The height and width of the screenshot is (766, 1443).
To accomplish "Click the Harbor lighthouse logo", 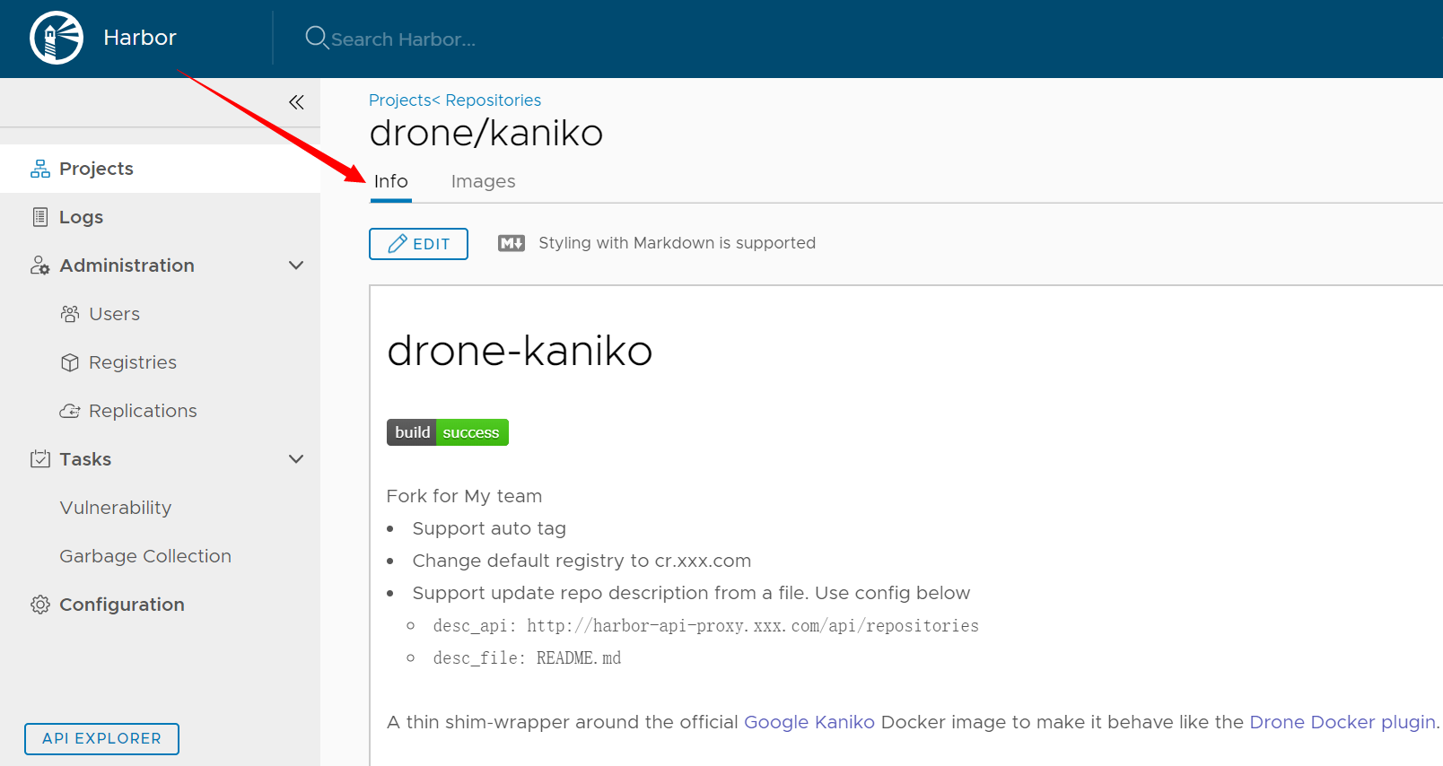I will coord(57,38).
